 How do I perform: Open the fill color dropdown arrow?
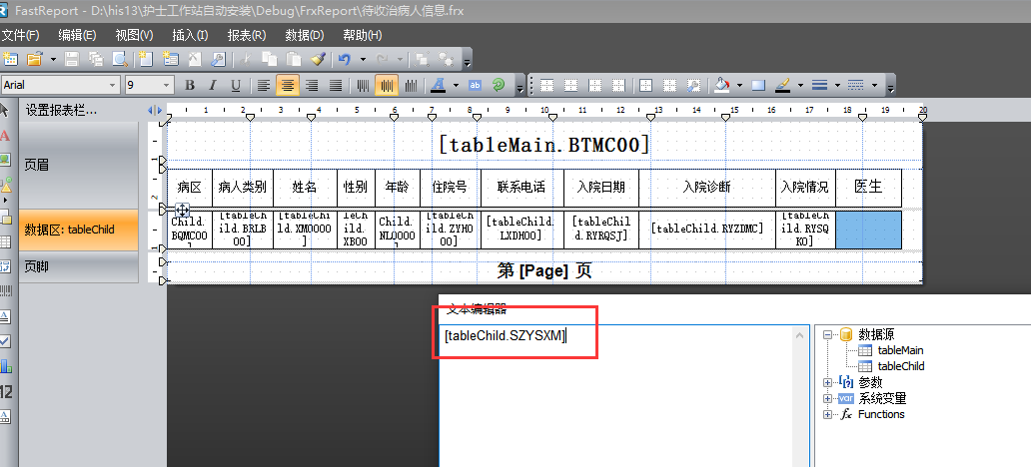pyautogui.click(x=739, y=85)
